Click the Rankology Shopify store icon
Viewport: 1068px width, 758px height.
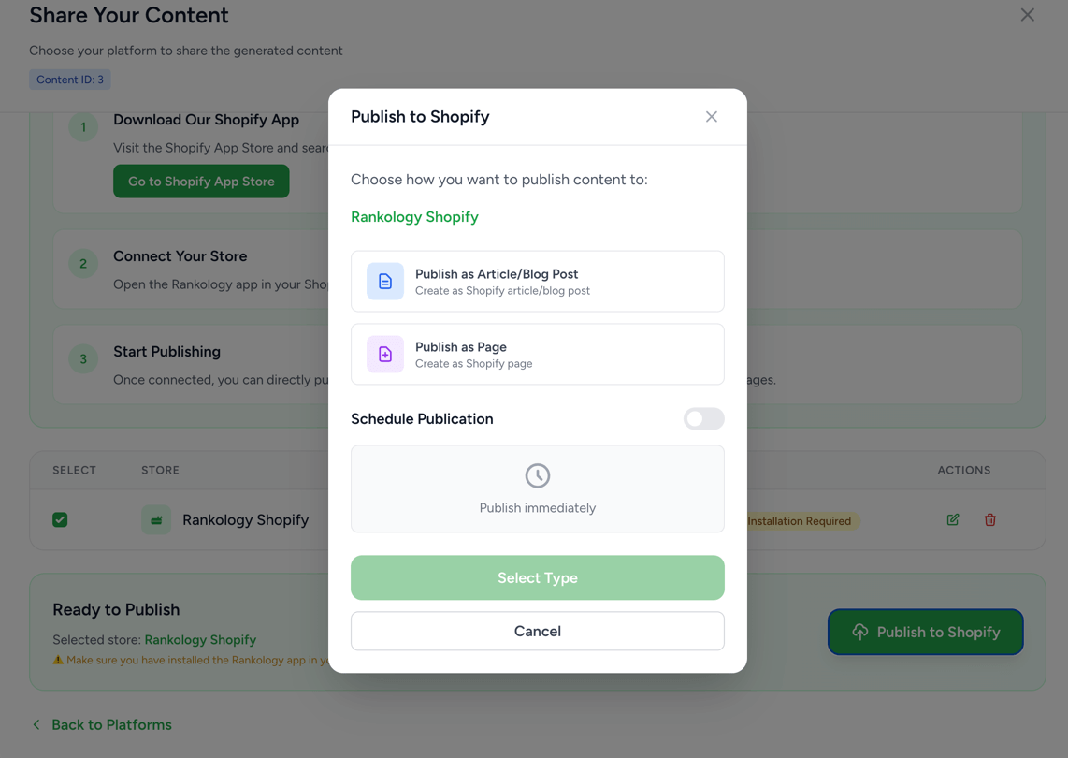[156, 519]
